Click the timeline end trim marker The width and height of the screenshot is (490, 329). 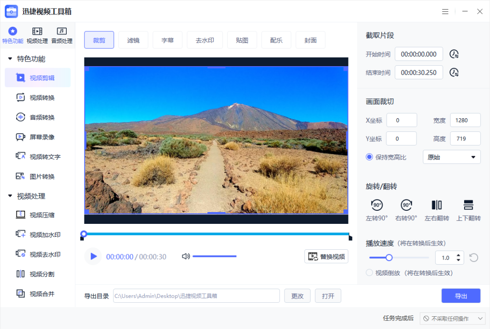350,238
